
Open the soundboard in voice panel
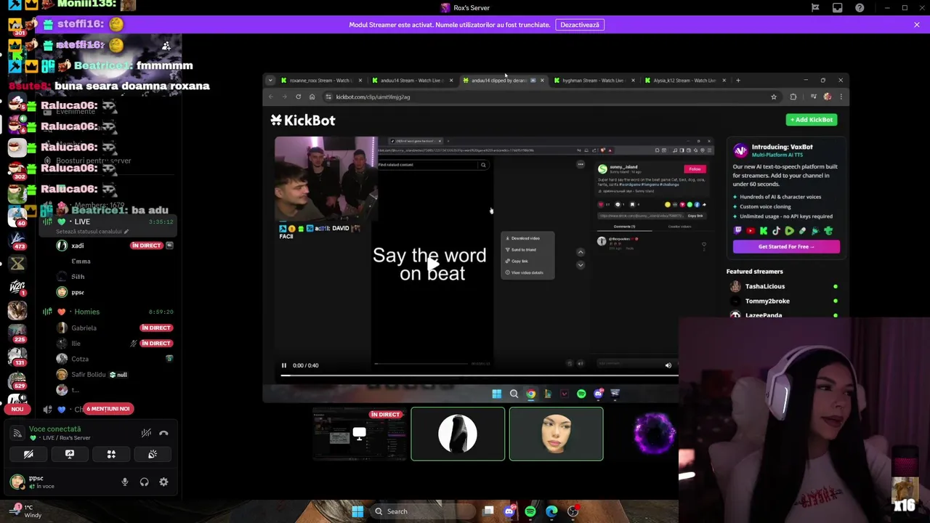153,454
